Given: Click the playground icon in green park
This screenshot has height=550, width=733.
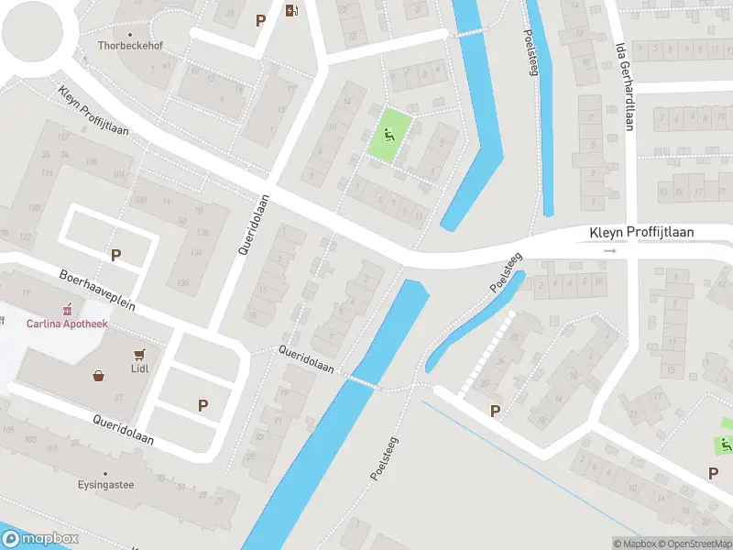Looking at the screenshot, I should pyautogui.click(x=388, y=135).
